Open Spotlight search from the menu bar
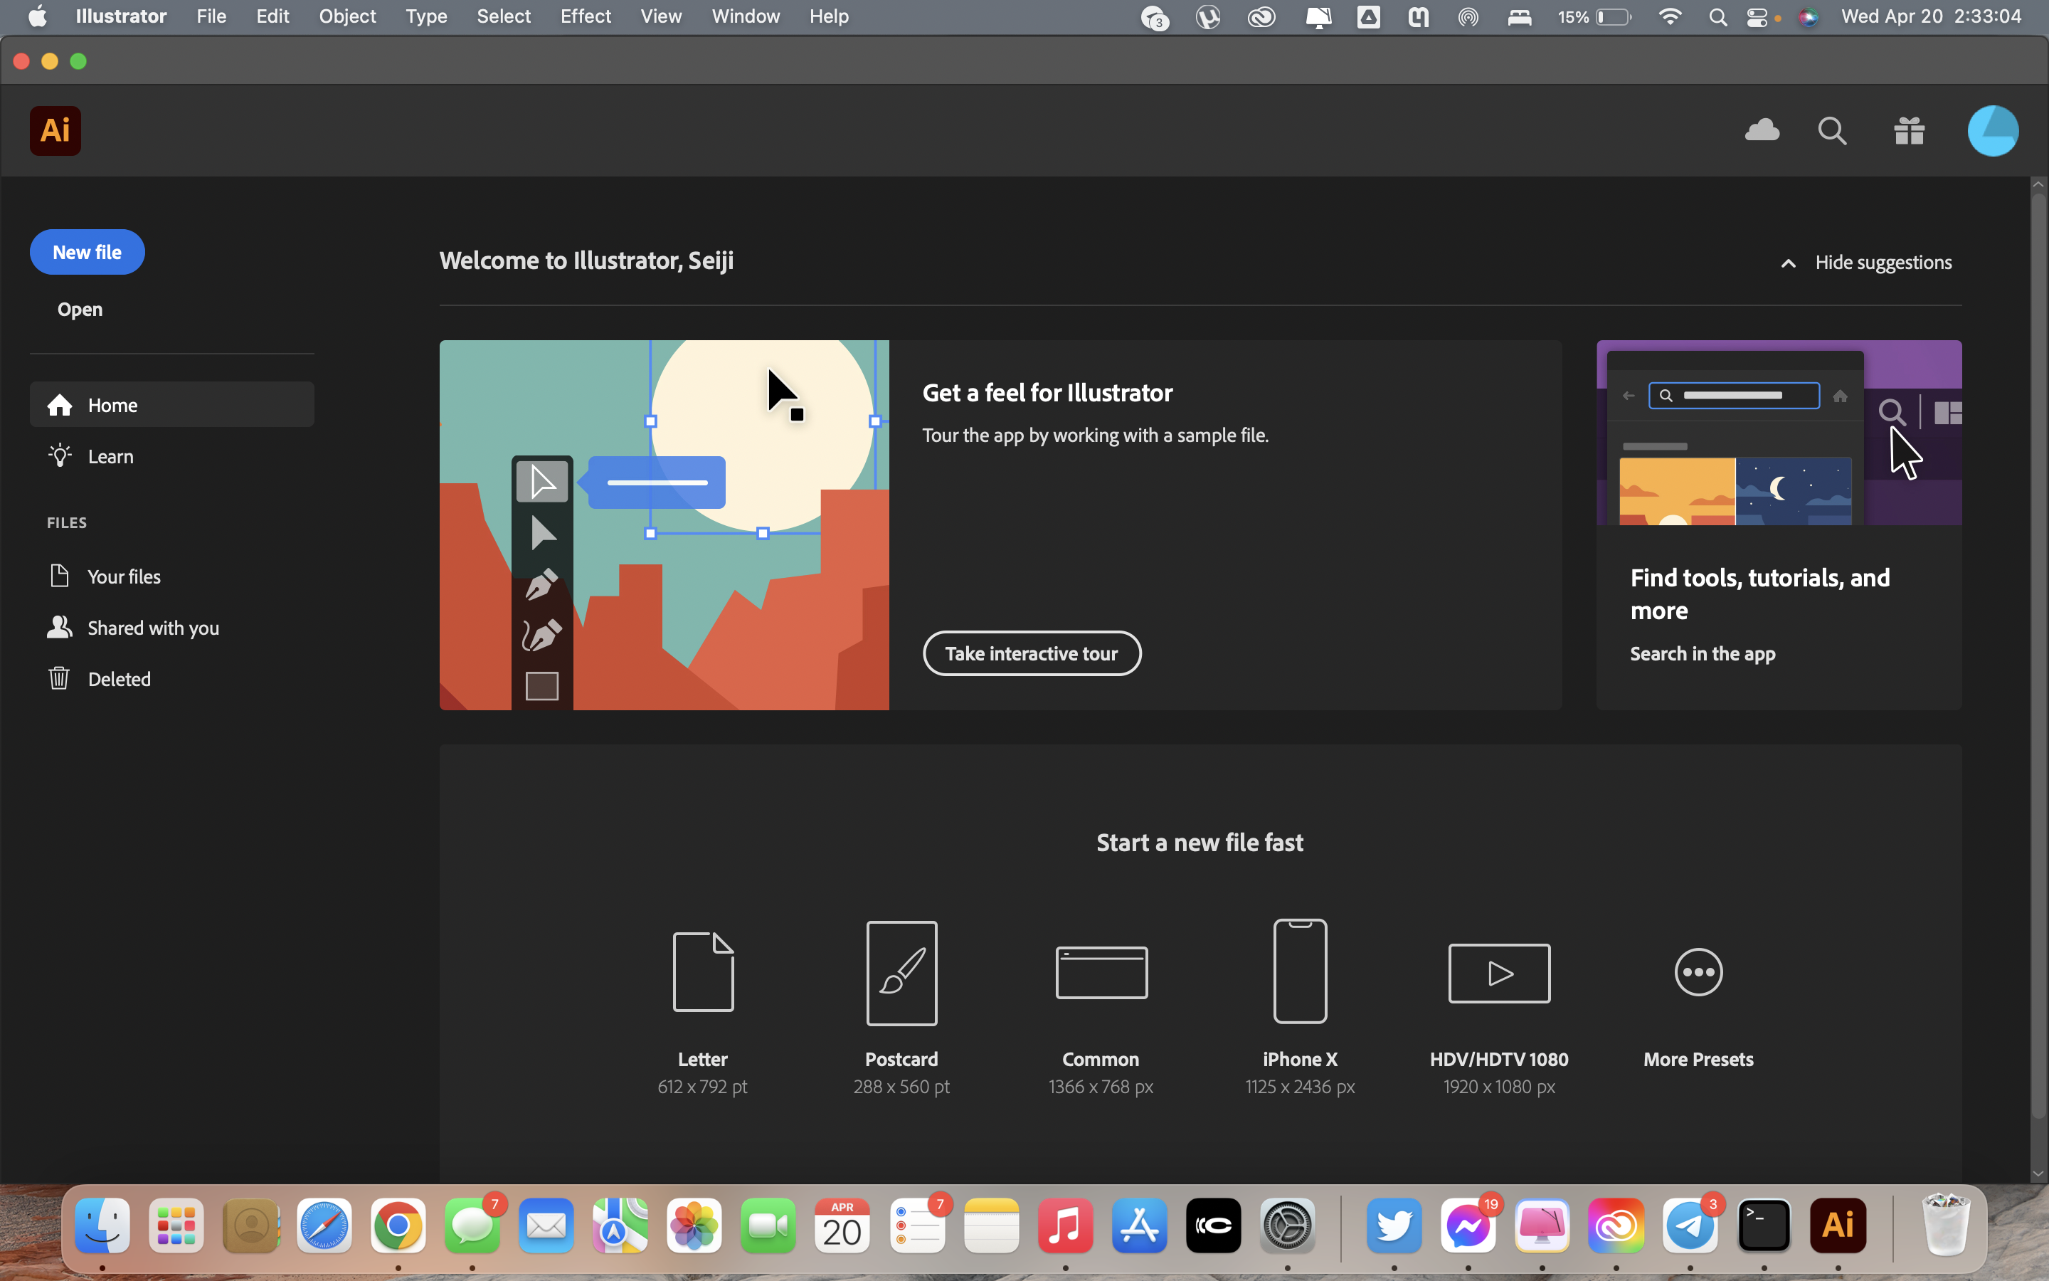2049x1281 pixels. pyautogui.click(x=1718, y=16)
